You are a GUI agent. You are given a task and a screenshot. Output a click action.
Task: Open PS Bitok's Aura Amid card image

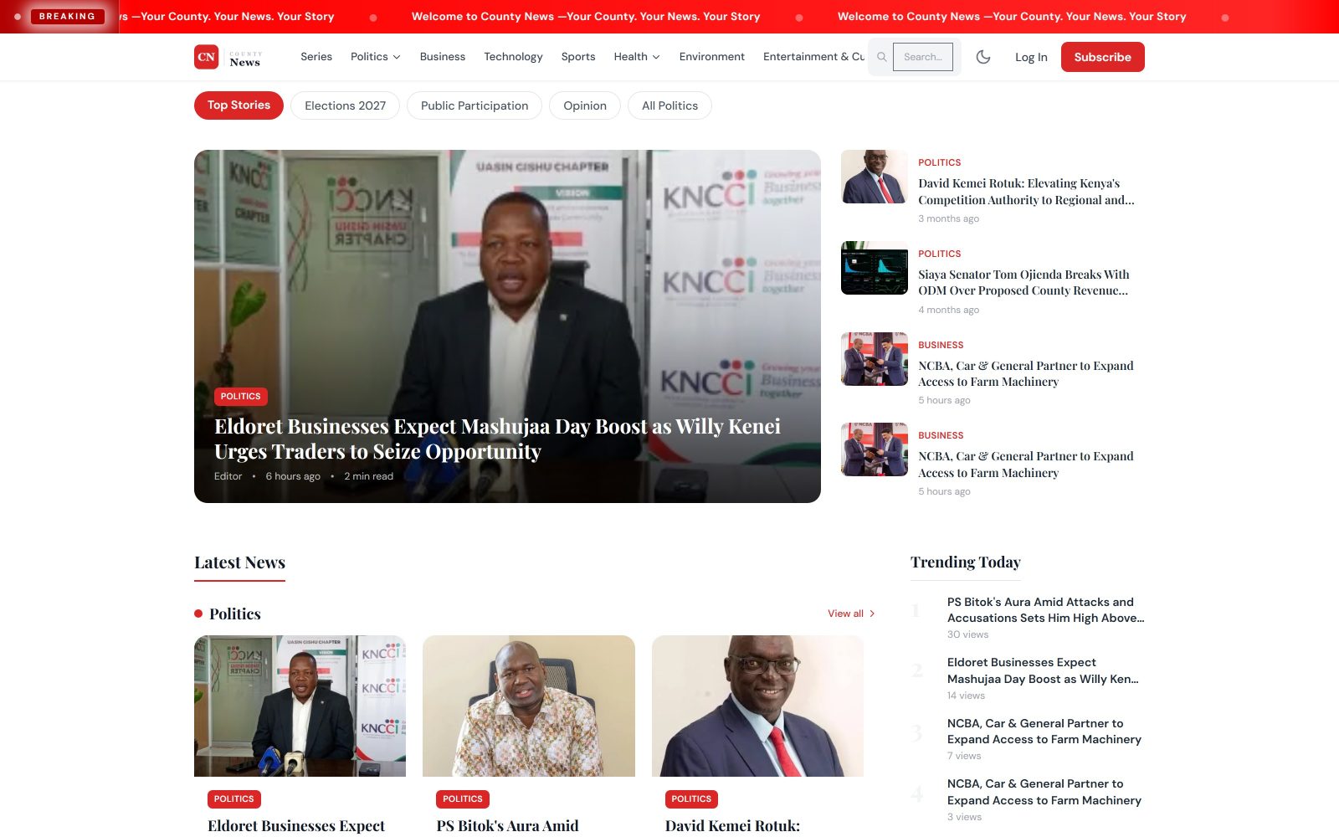529,706
